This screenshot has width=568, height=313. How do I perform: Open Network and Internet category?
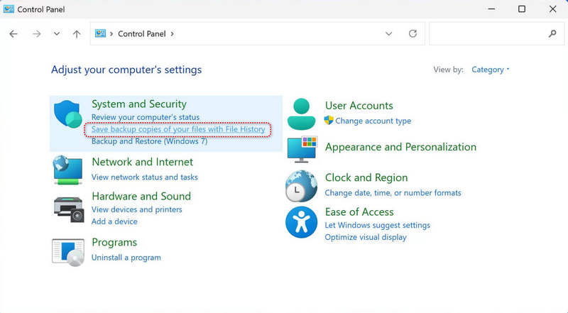point(143,162)
